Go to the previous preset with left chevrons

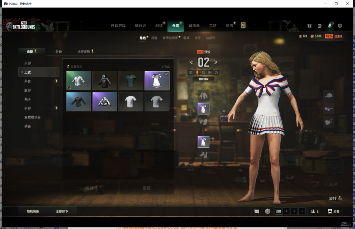click(x=192, y=62)
